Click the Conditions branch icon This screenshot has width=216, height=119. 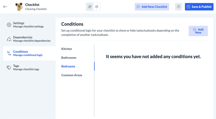pyautogui.click(x=9, y=53)
